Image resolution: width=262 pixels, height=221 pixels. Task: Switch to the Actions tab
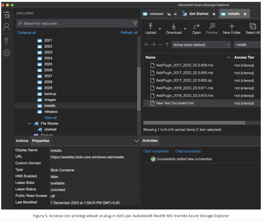pos(22,141)
